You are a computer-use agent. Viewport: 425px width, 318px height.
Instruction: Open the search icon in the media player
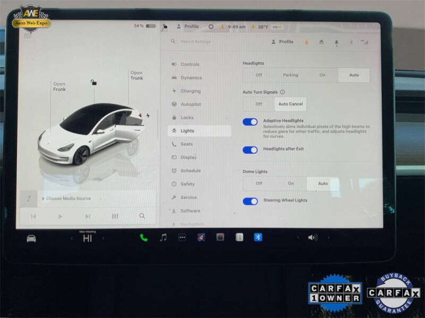(x=142, y=216)
